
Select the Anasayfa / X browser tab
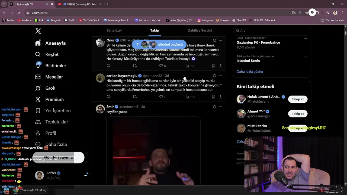pos(31,4)
